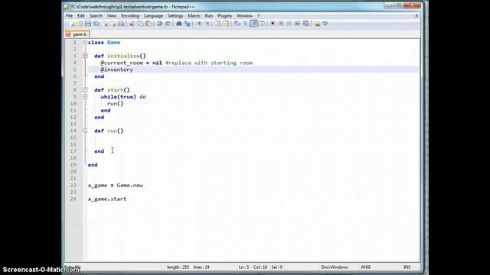The width and height of the screenshot is (490, 275).
Task: Click the Replace toolbar icon
Action: [187, 24]
